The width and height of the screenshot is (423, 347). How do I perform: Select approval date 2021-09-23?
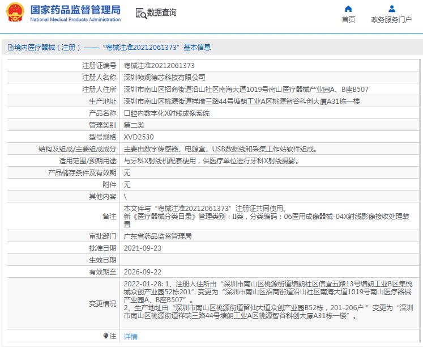click(x=143, y=248)
